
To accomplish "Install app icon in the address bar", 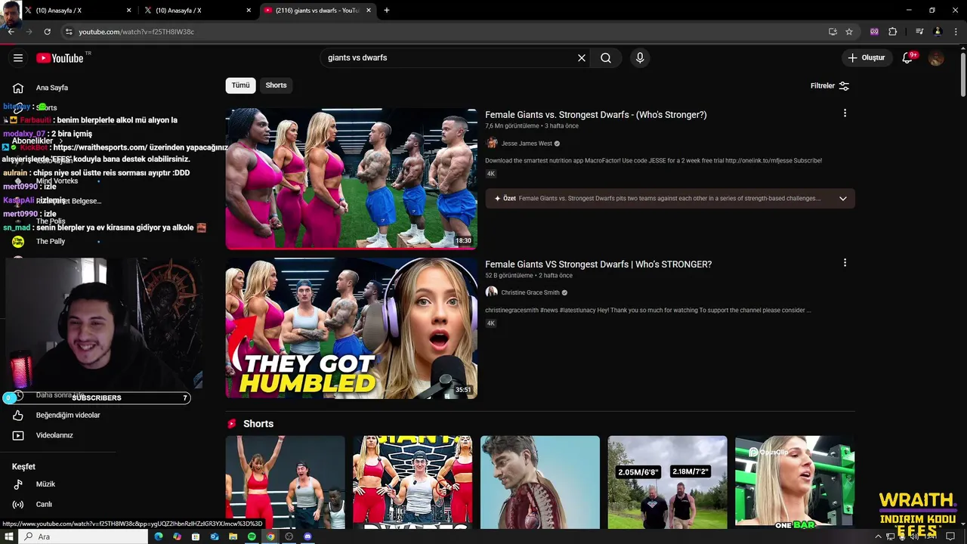I will 833,32.
